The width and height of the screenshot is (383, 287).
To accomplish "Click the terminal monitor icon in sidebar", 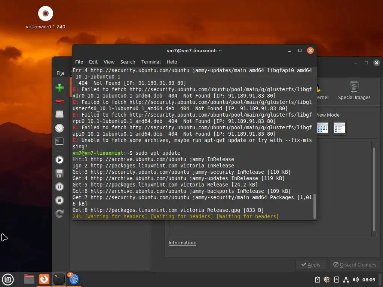I will click(x=59, y=141).
